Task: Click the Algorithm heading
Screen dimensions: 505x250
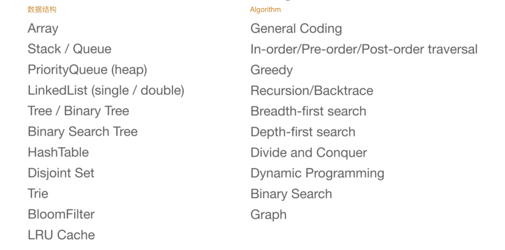Action: (x=265, y=9)
